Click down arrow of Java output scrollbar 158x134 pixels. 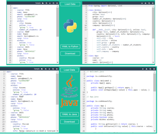click(155, 131)
